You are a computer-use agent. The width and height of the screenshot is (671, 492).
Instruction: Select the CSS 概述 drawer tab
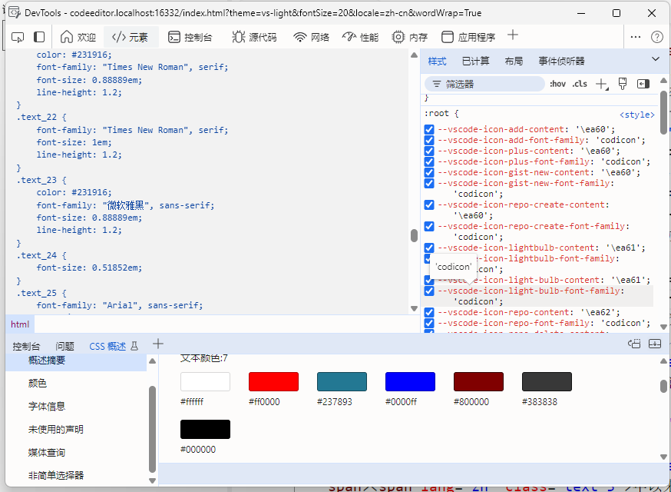click(x=107, y=346)
